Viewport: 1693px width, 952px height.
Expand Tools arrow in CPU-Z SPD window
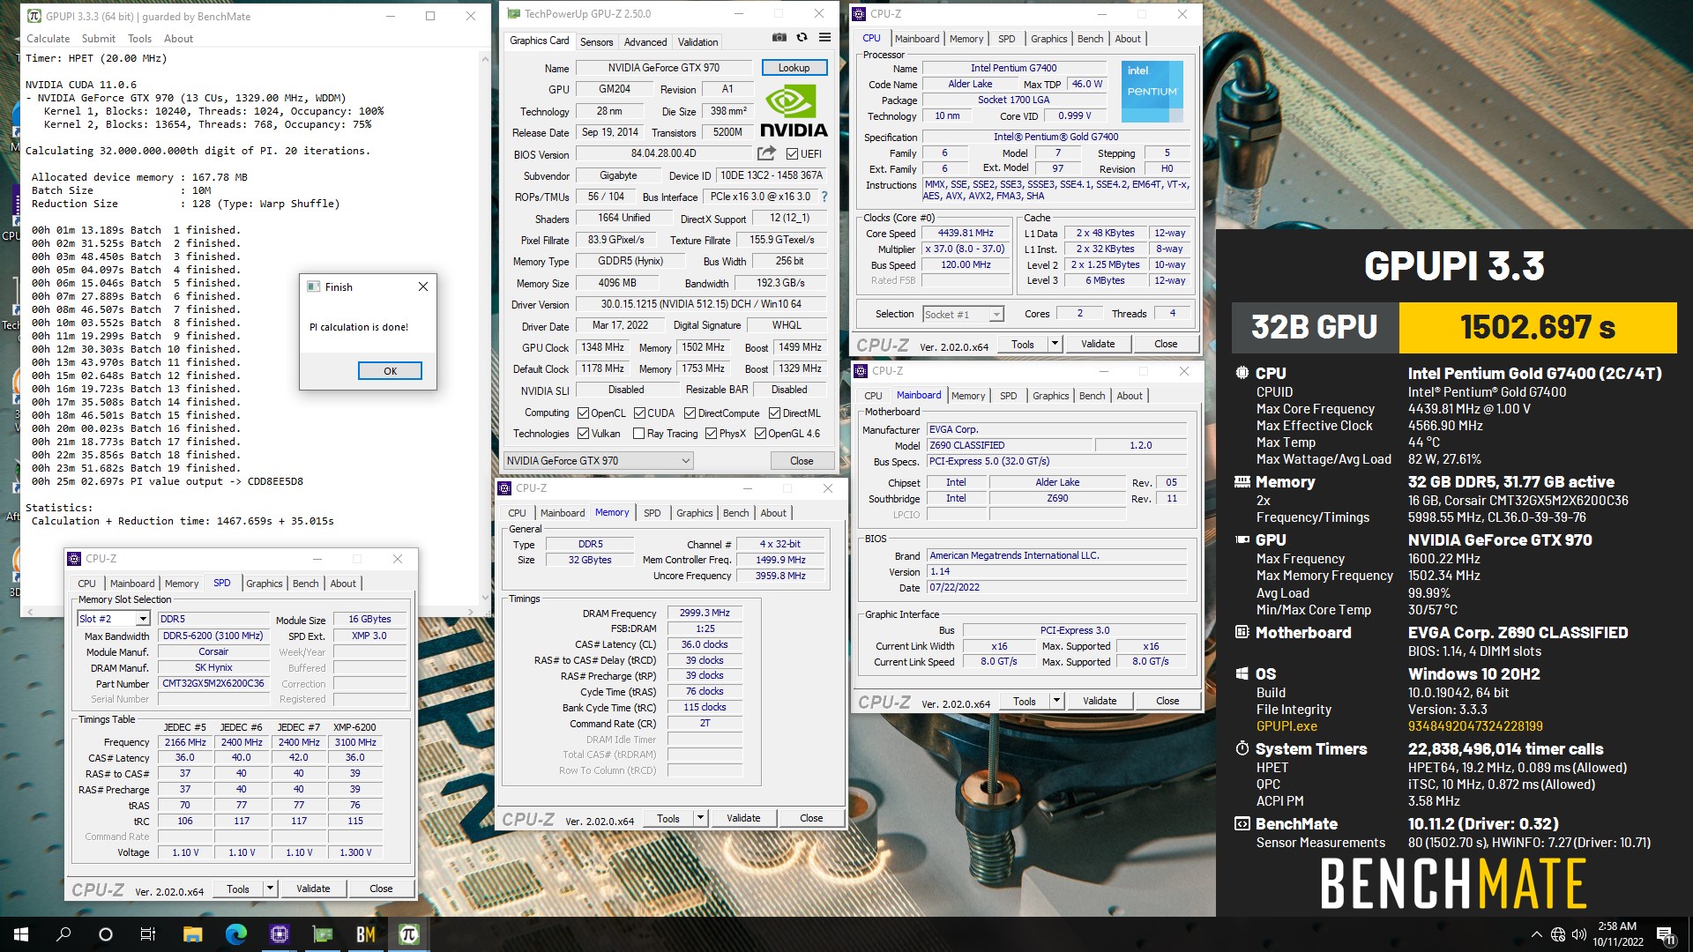point(270,889)
